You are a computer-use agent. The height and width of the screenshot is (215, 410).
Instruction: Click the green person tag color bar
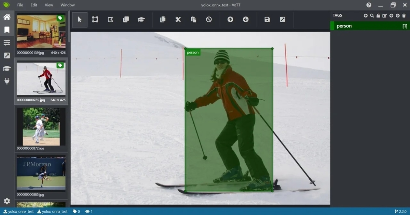click(332, 26)
